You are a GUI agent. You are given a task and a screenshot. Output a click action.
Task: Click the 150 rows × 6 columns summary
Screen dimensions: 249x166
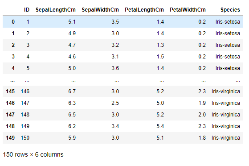coord(33,154)
